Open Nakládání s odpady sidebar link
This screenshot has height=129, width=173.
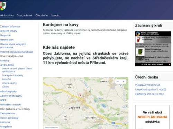[x=10, y=105]
